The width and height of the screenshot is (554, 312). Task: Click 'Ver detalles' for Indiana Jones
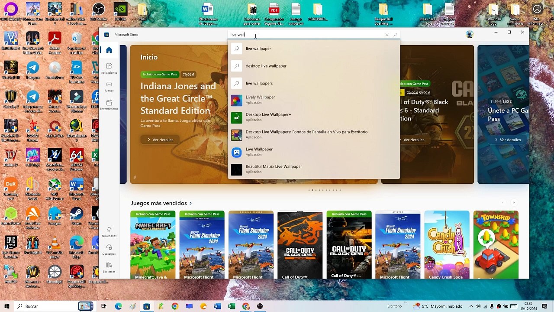click(160, 140)
